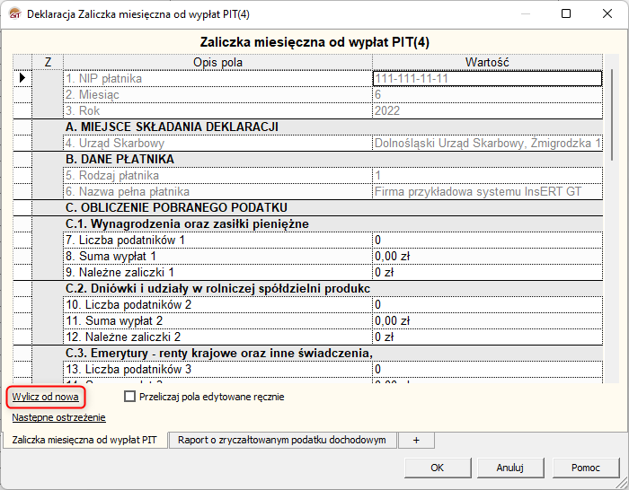Click the '1. NIP płatnika' description cell
The image size is (629, 490).
(217, 79)
